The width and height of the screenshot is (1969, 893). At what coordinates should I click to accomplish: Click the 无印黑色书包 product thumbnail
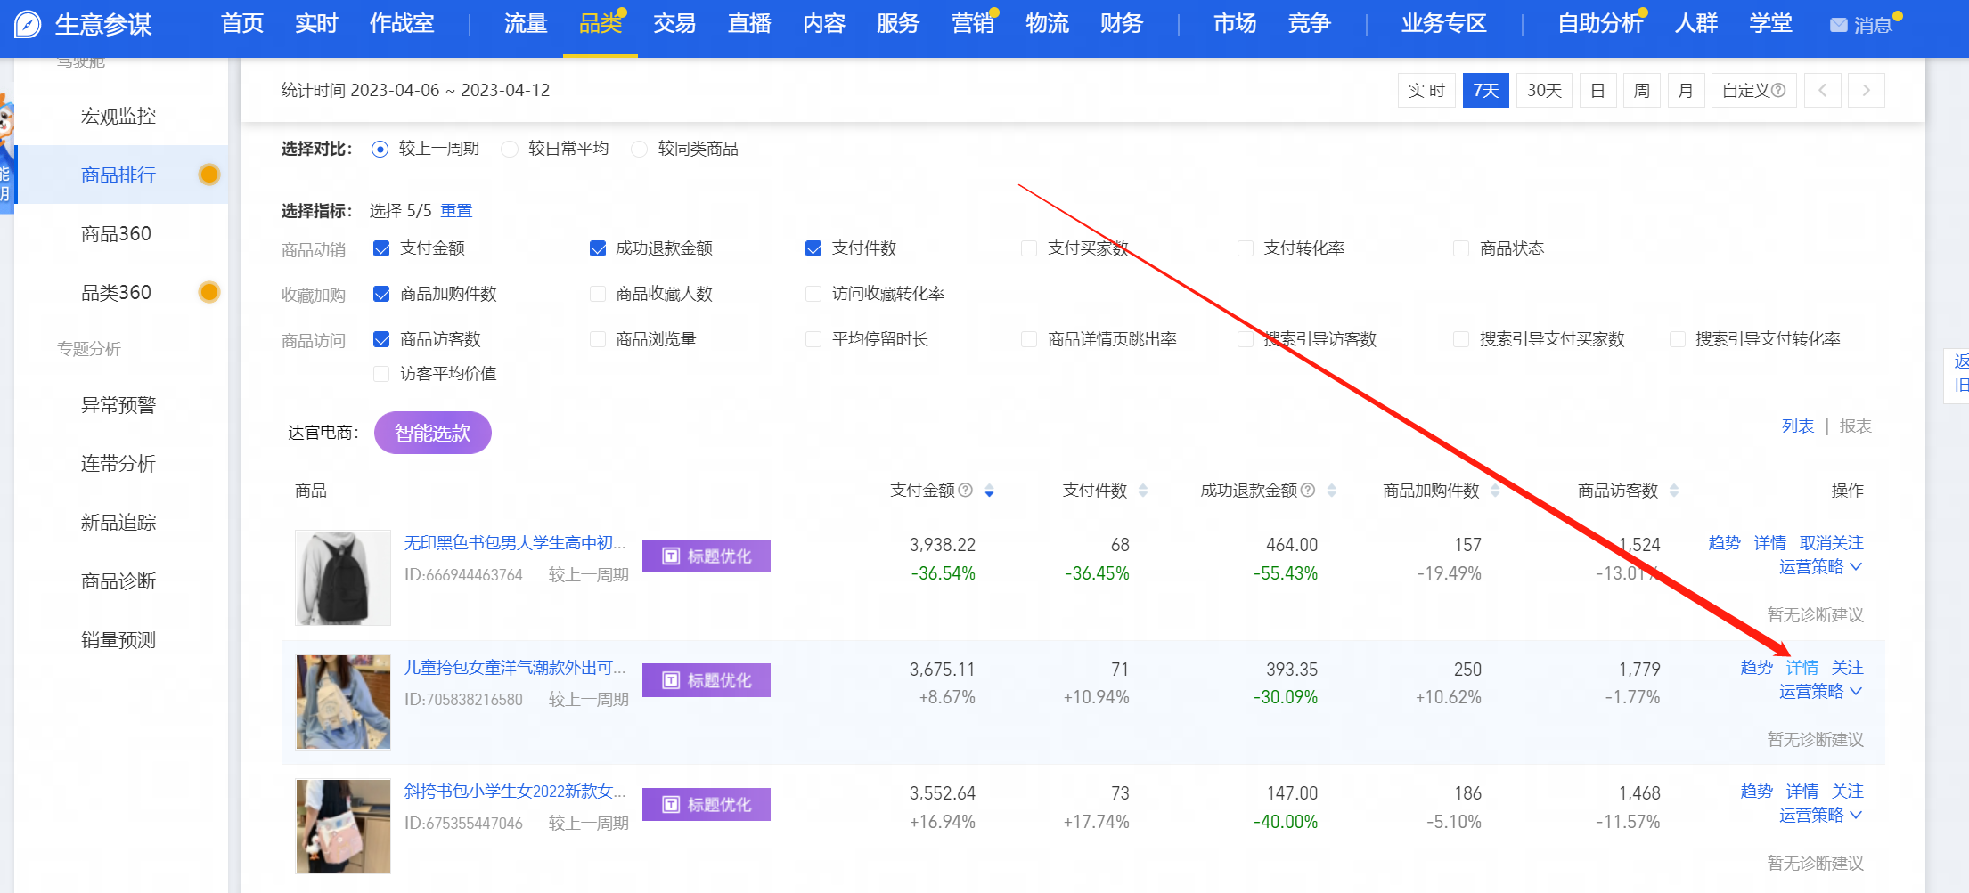pos(343,577)
